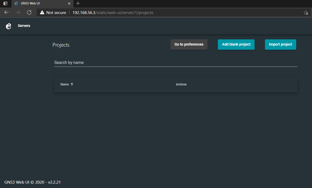The image size is (312, 188).
Task: Click Import project button
Action: (x=280, y=45)
